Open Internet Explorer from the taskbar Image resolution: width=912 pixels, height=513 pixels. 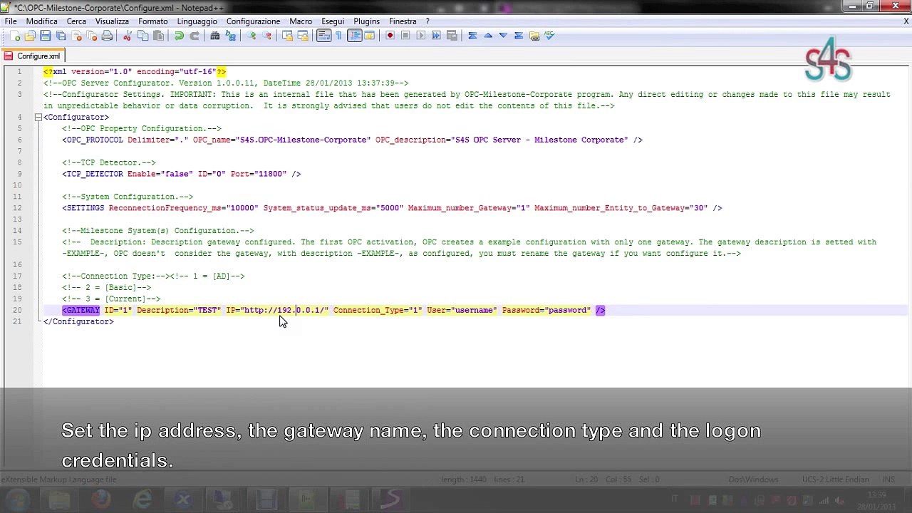142,499
